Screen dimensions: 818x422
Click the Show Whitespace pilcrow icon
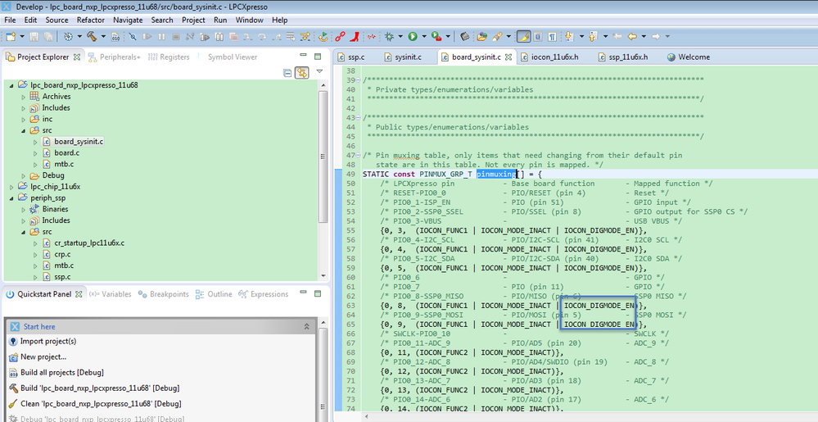[x=552, y=37]
